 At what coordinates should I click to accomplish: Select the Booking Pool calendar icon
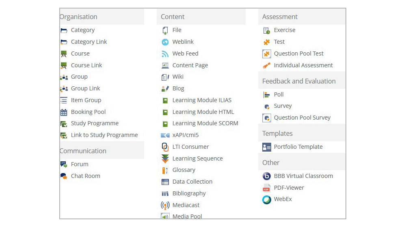[64, 112]
